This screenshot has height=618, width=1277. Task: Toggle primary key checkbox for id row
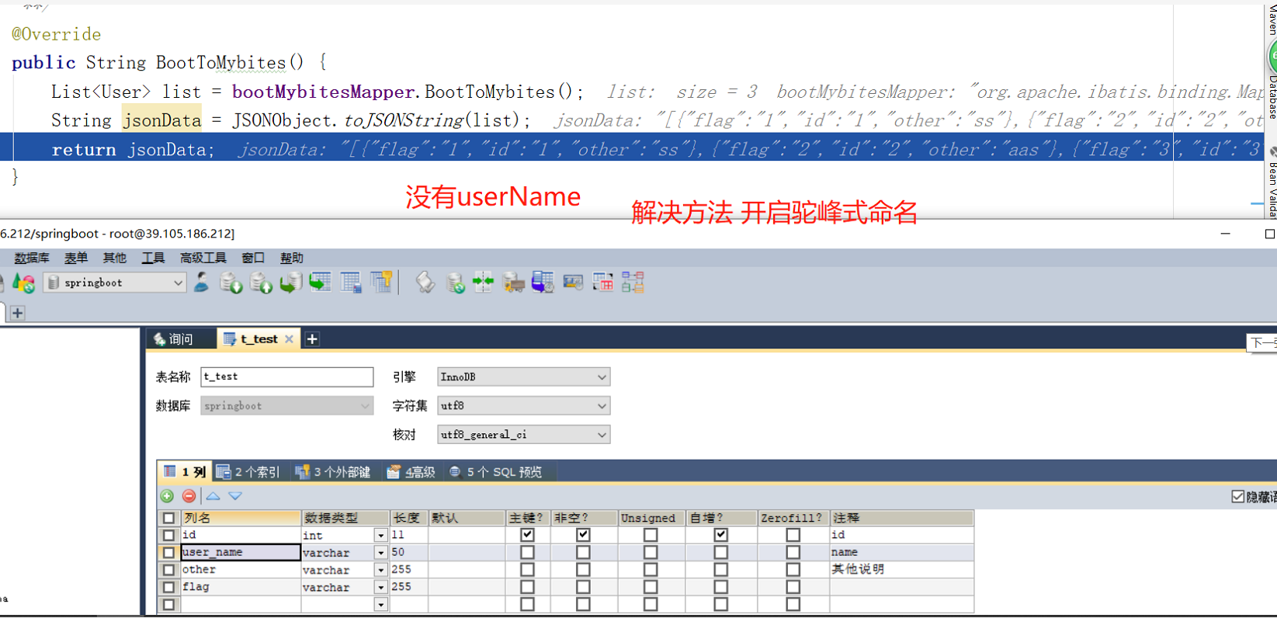[527, 535]
